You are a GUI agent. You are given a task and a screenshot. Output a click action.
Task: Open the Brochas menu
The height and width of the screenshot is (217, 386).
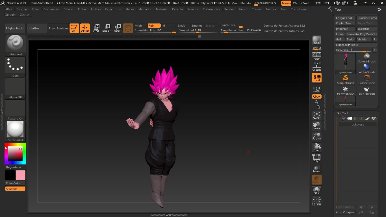[22, 9]
